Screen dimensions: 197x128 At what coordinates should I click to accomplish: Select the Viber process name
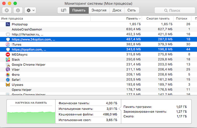tap(16, 70)
